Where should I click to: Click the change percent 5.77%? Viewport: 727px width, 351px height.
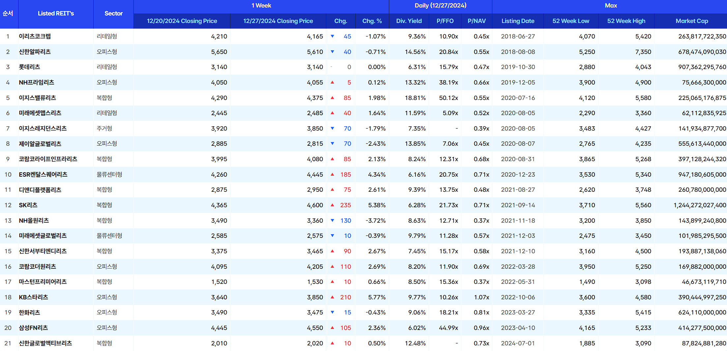(x=377, y=297)
